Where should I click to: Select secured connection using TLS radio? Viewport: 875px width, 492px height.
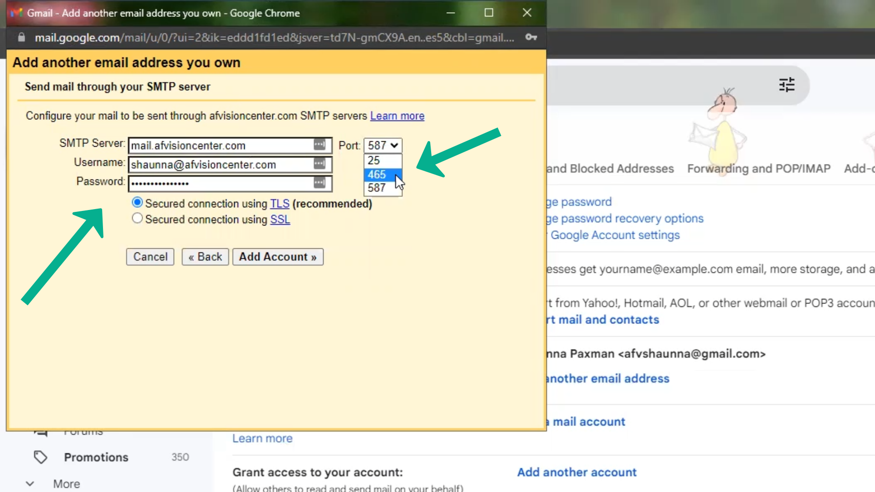pos(137,202)
